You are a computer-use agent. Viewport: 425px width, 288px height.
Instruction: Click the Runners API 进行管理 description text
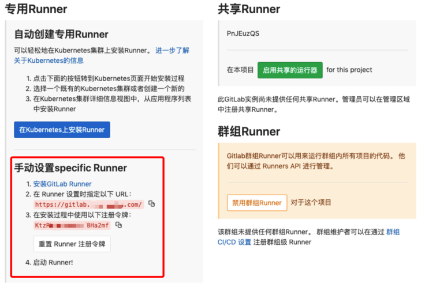316,161
